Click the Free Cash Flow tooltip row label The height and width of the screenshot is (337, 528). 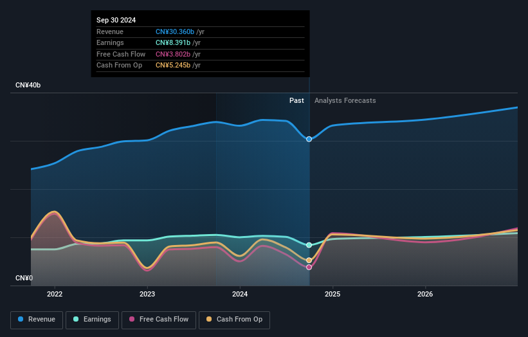pos(121,54)
